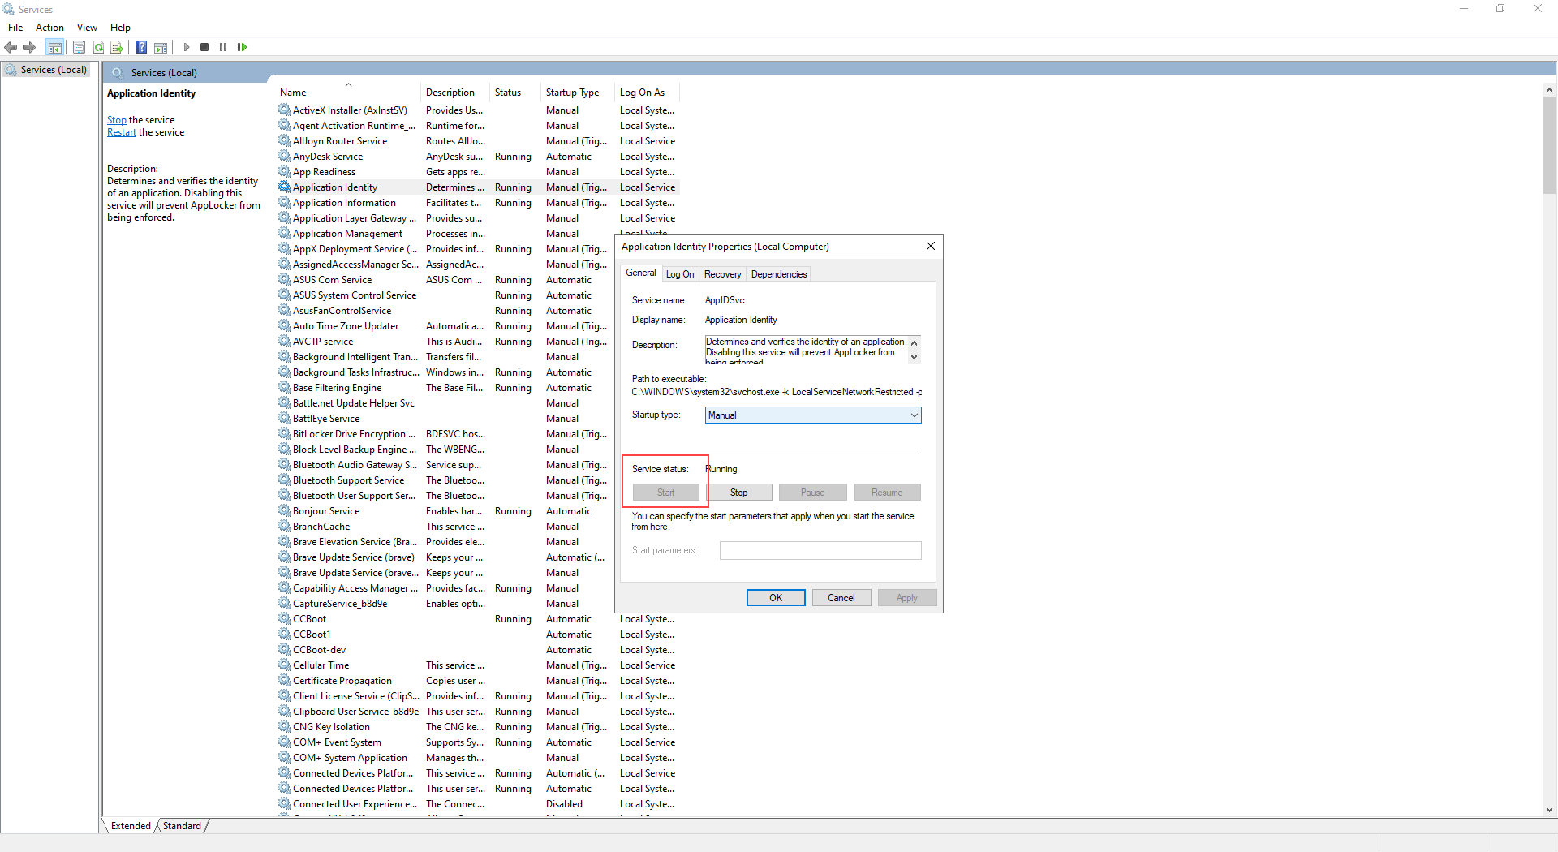This screenshot has height=852, width=1558.
Task: Sort the list by the Name column header
Action: (294, 93)
